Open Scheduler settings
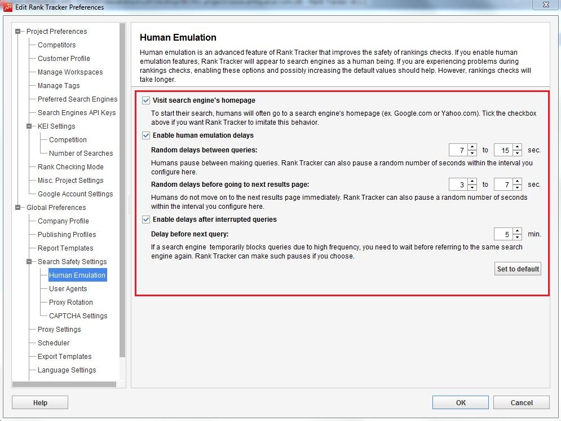This screenshot has width=561, height=421. (x=54, y=343)
